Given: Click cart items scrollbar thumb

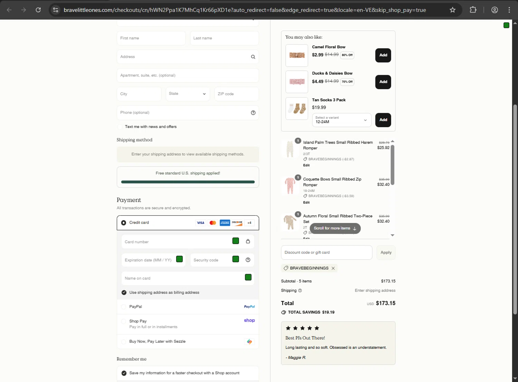Looking at the screenshot, I should [392, 165].
